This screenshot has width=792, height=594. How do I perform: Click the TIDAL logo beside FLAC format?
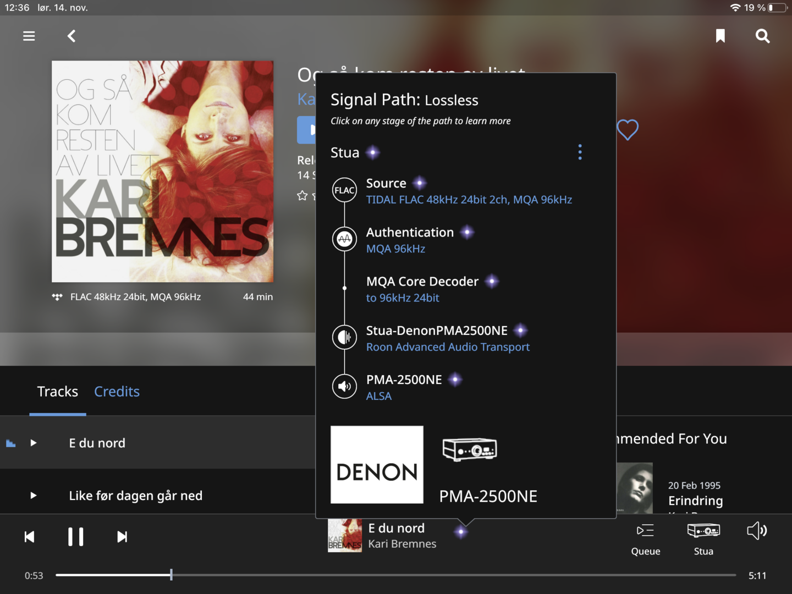[x=57, y=297]
